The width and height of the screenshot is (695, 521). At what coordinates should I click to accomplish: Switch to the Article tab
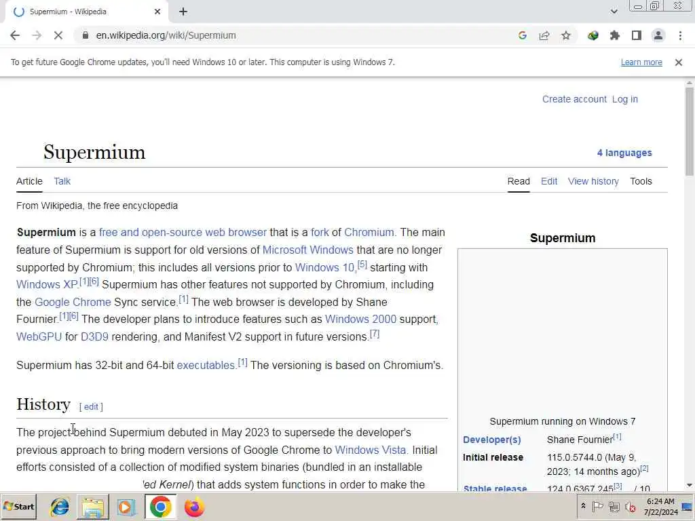29,181
